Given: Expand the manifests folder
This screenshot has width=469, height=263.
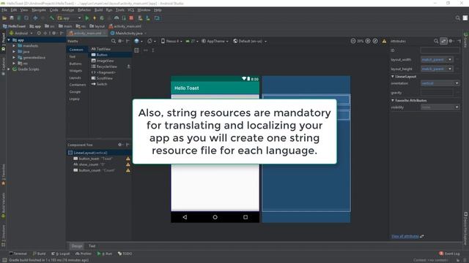Looking at the screenshot, I should click(14, 46).
